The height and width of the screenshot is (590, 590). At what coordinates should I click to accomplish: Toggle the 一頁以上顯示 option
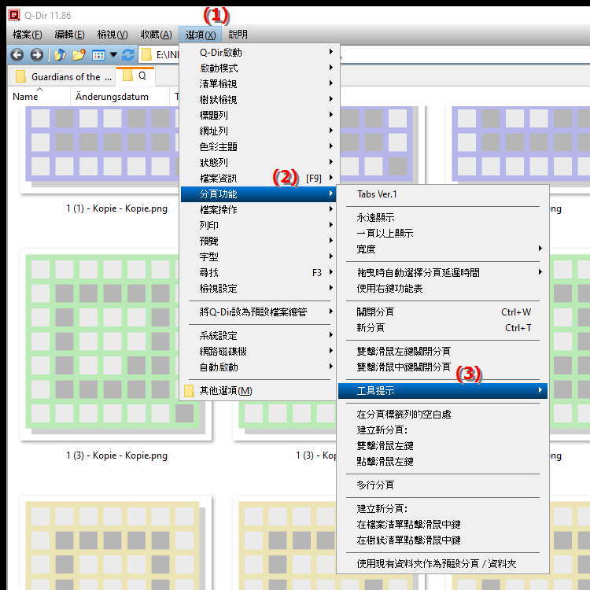[x=443, y=234]
